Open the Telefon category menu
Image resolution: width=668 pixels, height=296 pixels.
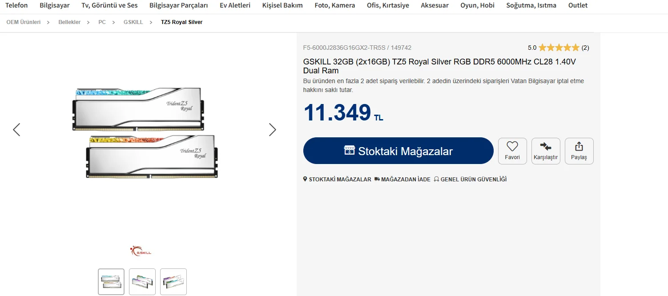coord(16,5)
